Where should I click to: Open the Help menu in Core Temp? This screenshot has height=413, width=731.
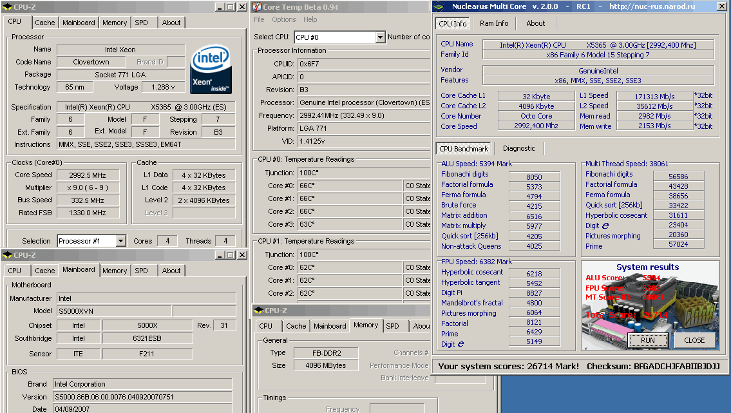point(310,19)
